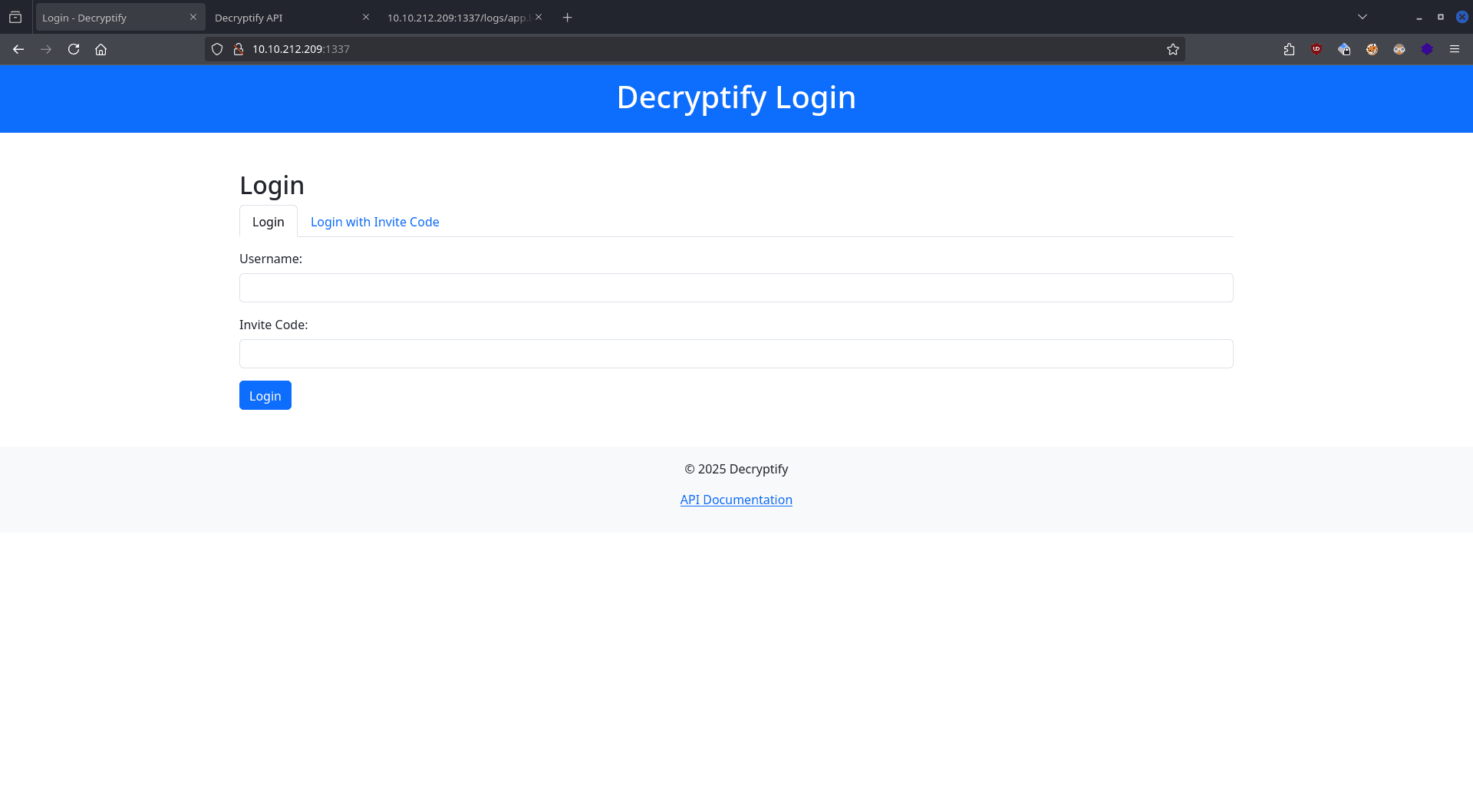1473x795 pixels.
Task: Focus the Username input field
Action: pos(736,288)
